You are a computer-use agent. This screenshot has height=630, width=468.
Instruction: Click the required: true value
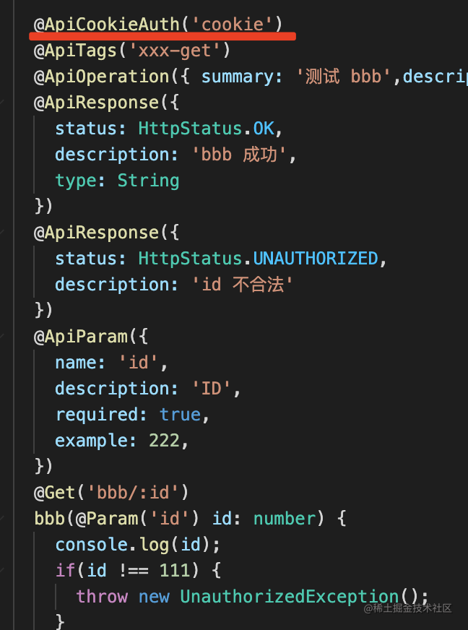tap(180, 415)
